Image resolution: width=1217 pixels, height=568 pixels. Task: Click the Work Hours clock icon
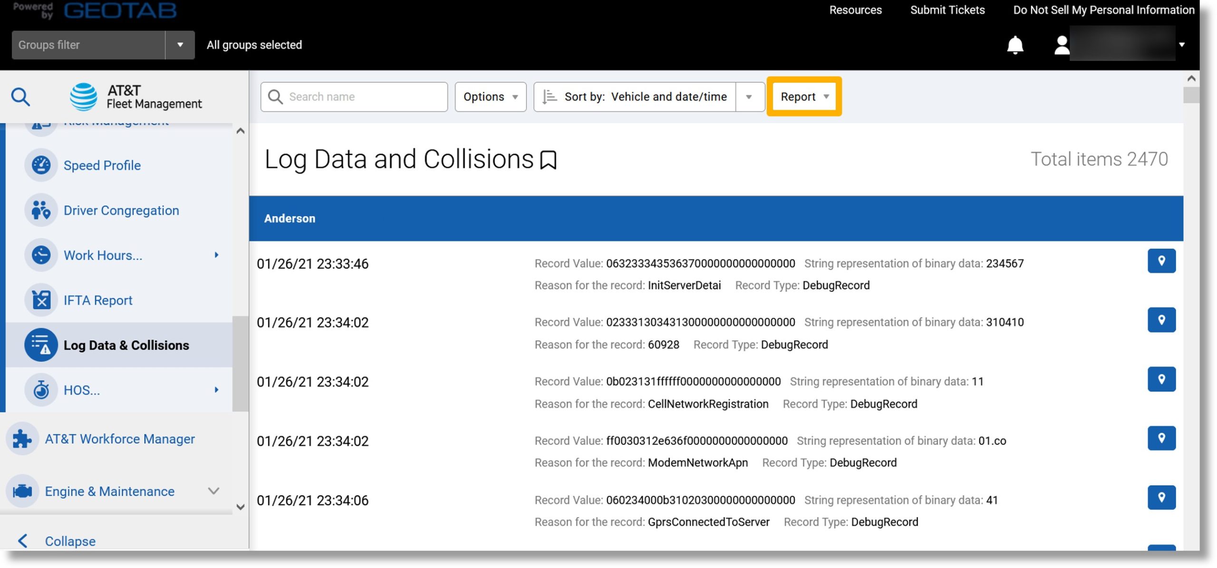pyautogui.click(x=41, y=255)
